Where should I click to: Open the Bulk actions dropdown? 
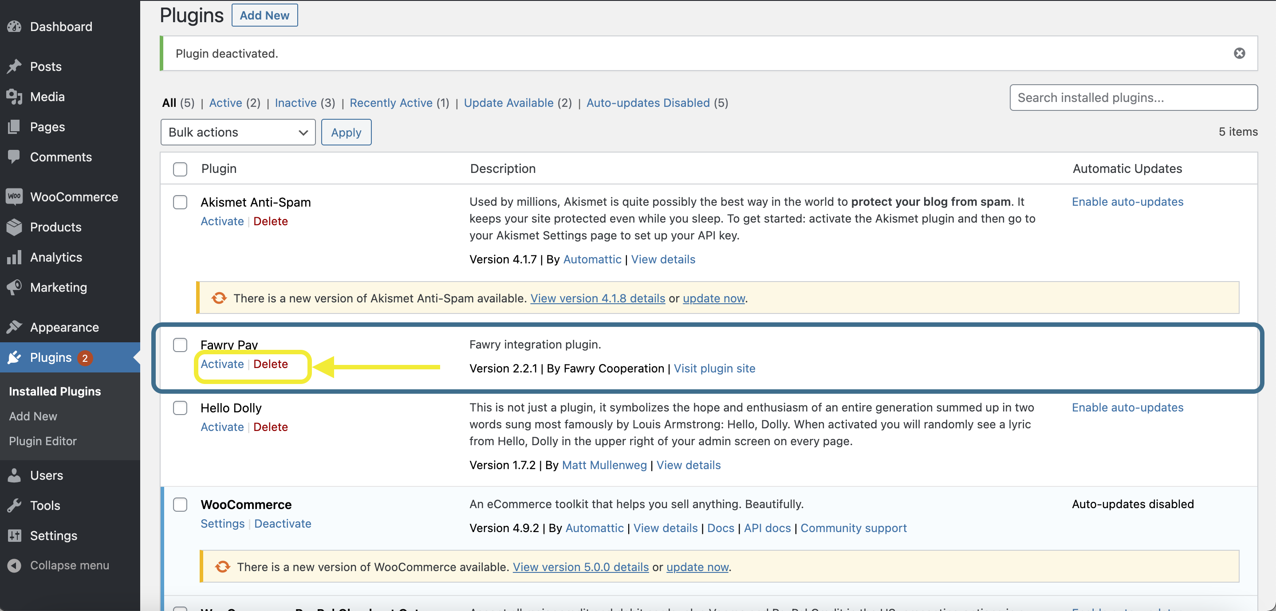(238, 132)
